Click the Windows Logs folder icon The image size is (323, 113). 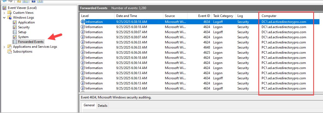pos(10,18)
